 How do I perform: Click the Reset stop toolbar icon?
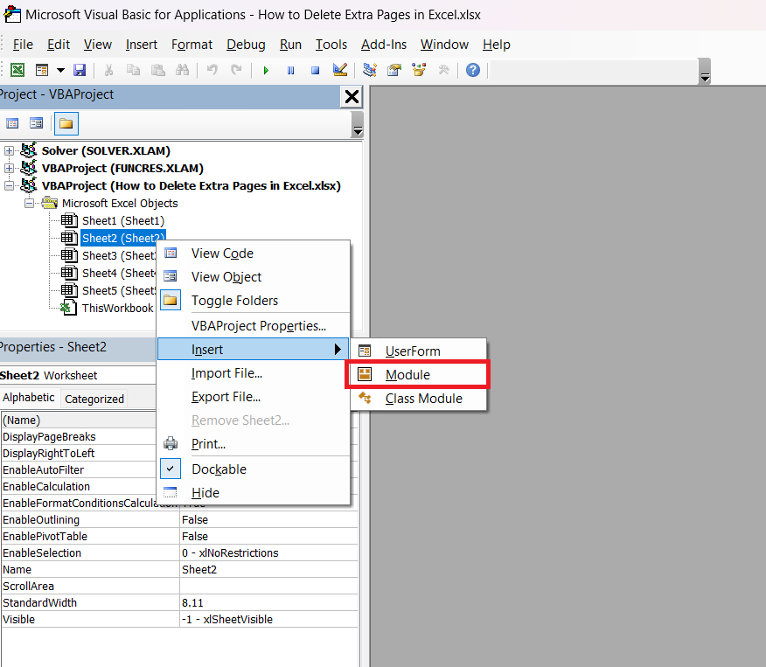tap(315, 70)
